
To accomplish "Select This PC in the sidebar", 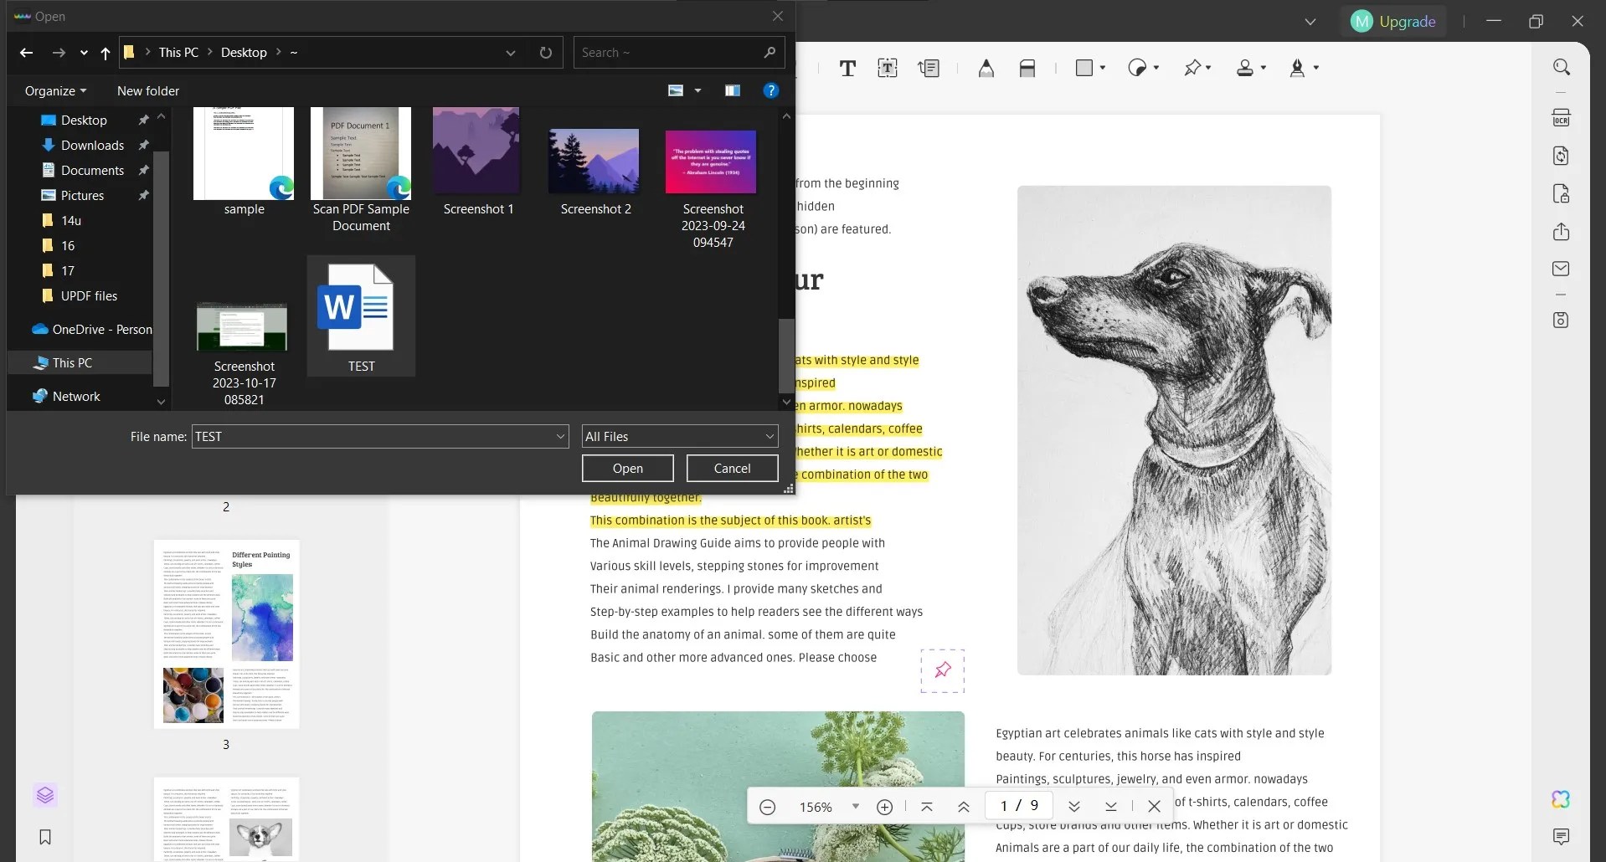I will [74, 362].
